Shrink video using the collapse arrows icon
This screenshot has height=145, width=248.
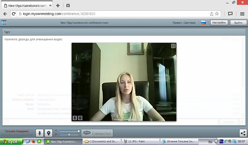tap(173, 46)
